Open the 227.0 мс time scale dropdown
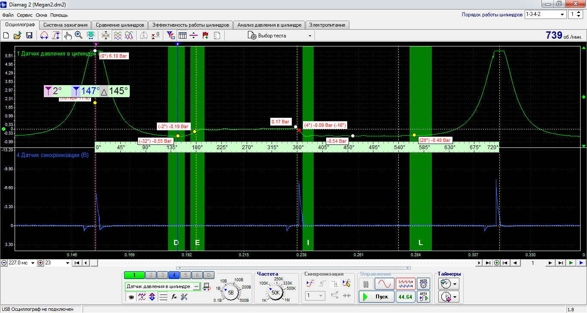Viewport: 587px width, 313px height. click(x=21, y=263)
